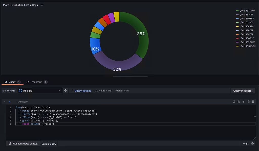Image resolution: width=259 pixels, height=151 pixels.
Task: Open the query help icon
Action: 234,102
